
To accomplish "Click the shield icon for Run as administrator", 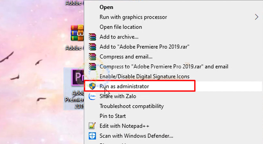I will click(92, 86).
